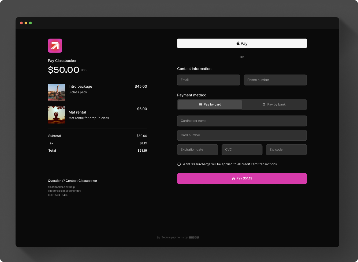Click the Classbooker logo icon
The image size is (358, 262).
coord(55,46)
